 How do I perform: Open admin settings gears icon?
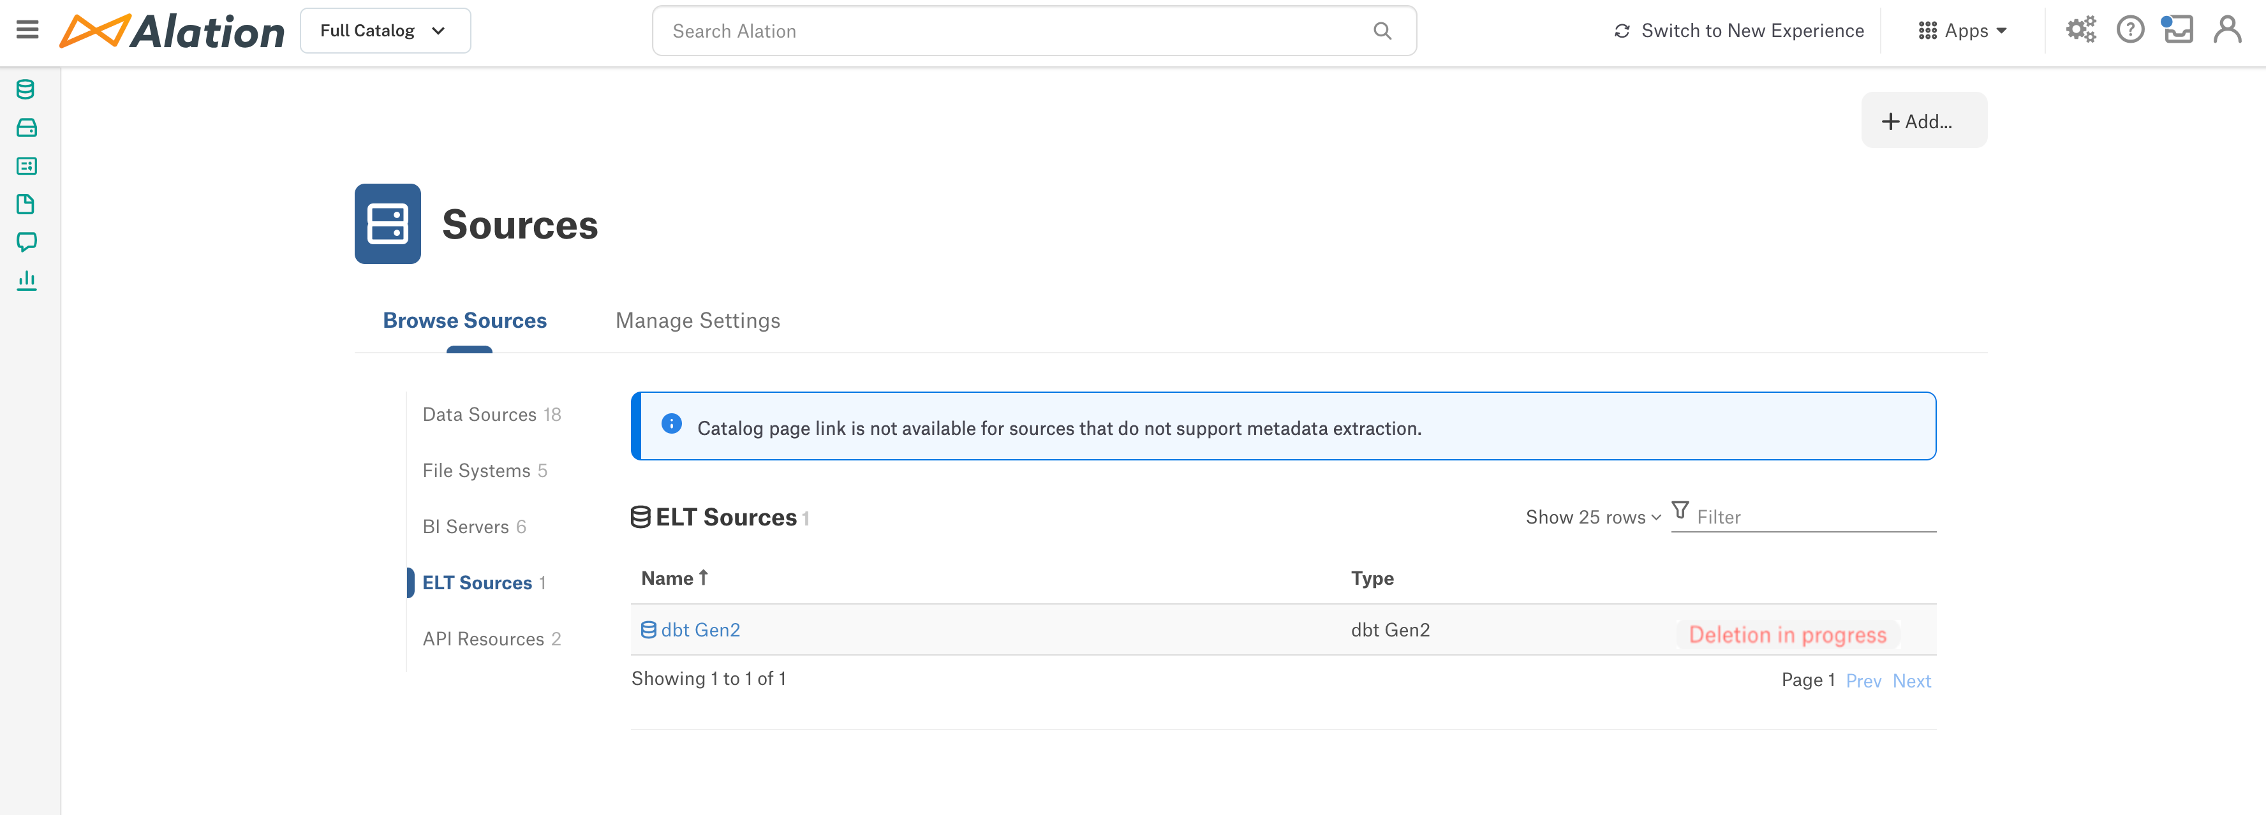point(2080,30)
